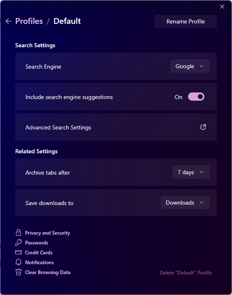Expand the 7 days archive dropdown
This screenshot has height=295, width=232.
(x=191, y=172)
